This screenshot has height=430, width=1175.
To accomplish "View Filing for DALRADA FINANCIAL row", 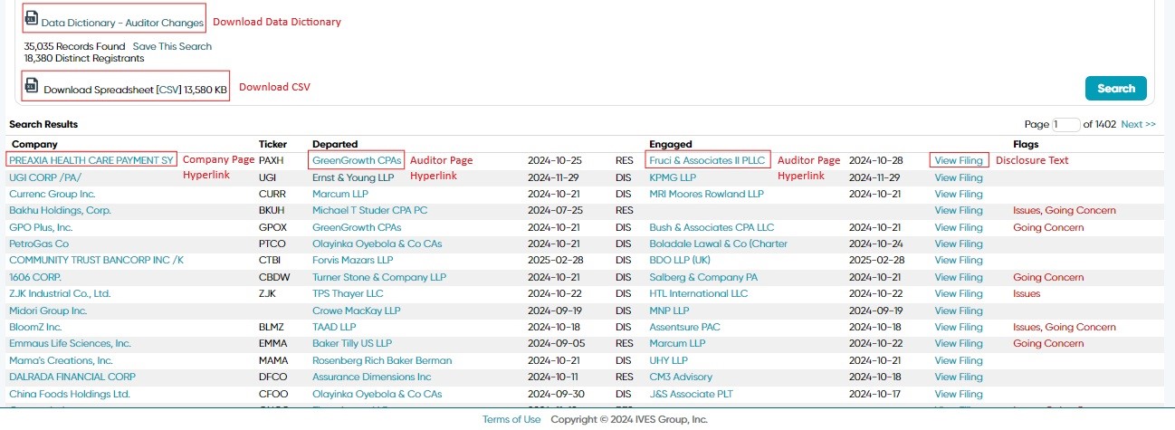I will (x=959, y=377).
